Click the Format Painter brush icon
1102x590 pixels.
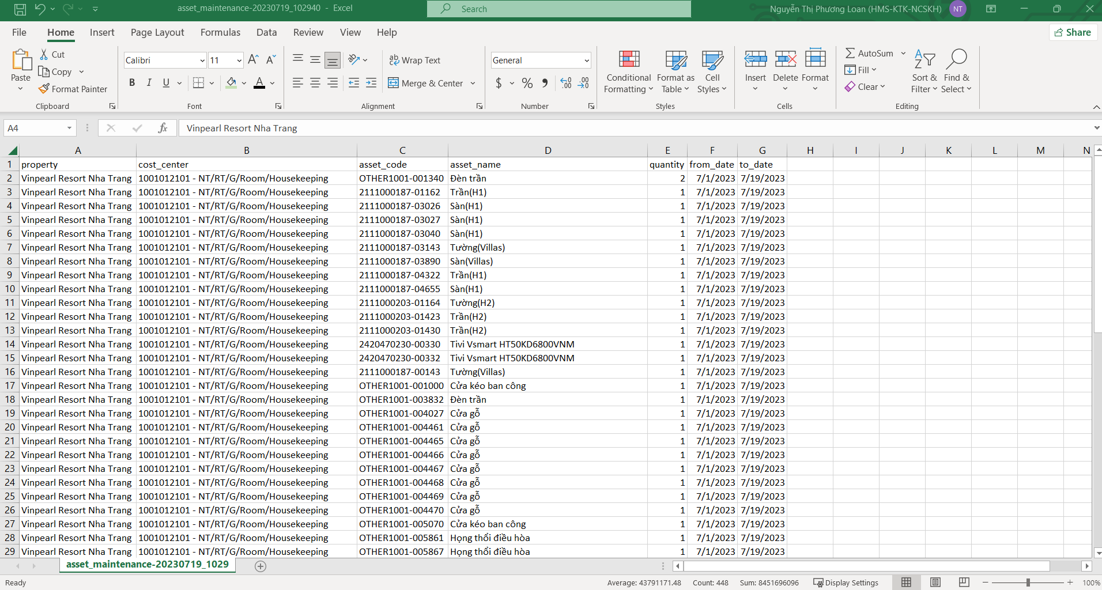44,89
